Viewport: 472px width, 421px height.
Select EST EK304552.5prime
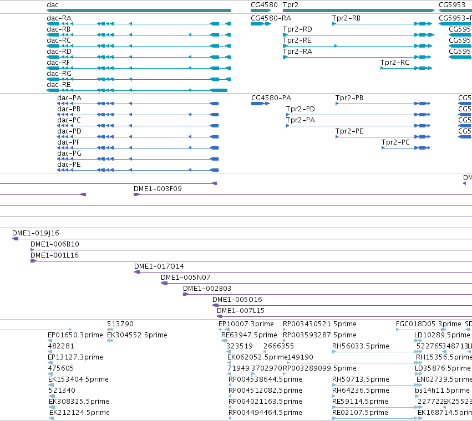click(137, 335)
